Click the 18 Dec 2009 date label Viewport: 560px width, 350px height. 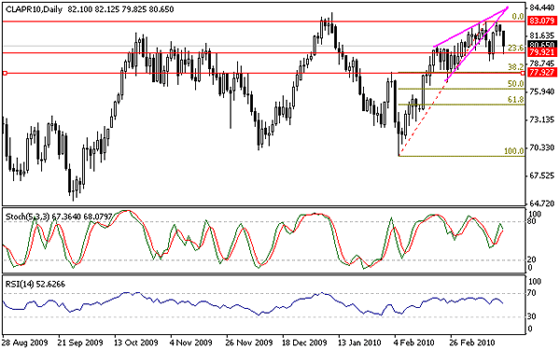(304, 343)
